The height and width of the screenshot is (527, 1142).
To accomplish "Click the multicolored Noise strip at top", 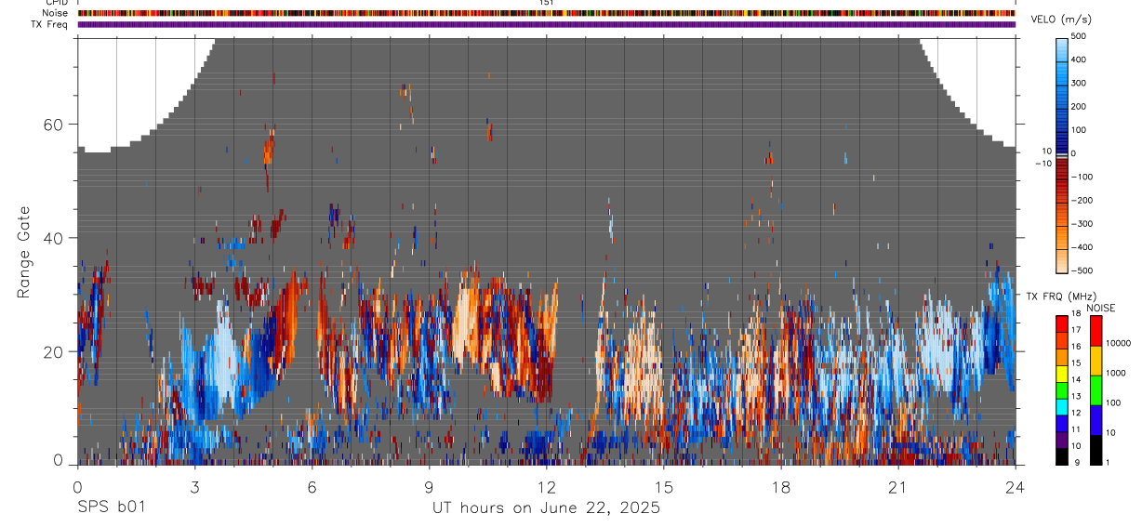I will click(546, 13).
